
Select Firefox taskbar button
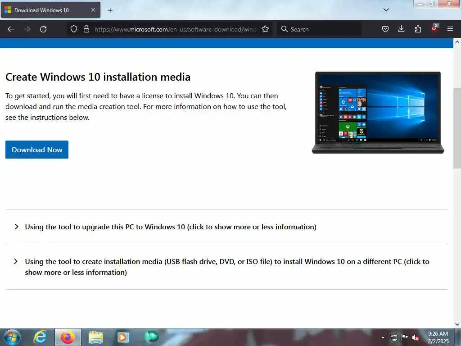[x=68, y=337]
